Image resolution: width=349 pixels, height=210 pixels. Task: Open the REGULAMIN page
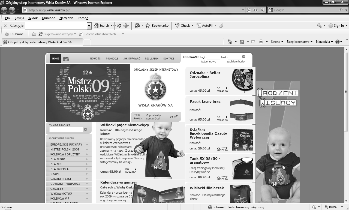(152, 59)
